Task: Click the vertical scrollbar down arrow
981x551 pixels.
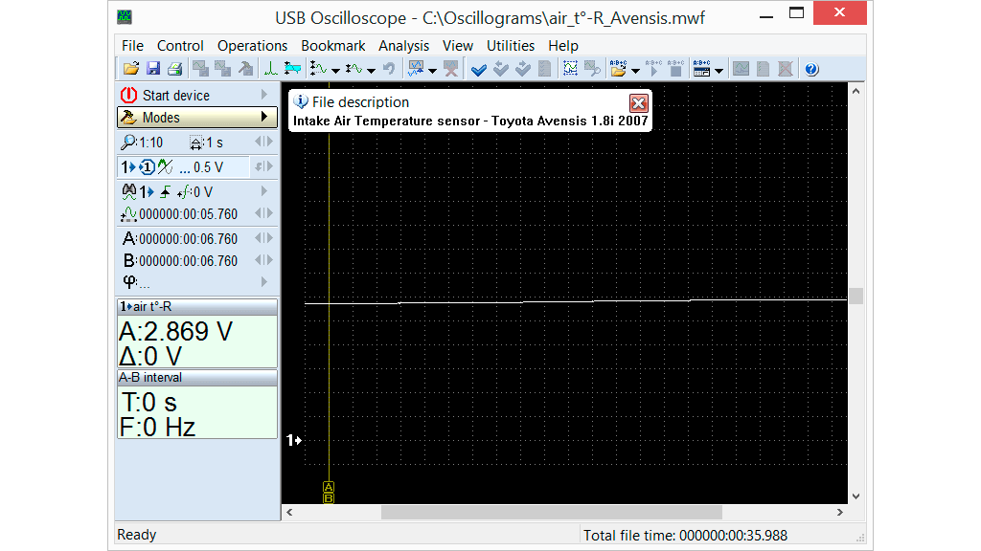Action: tap(856, 496)
